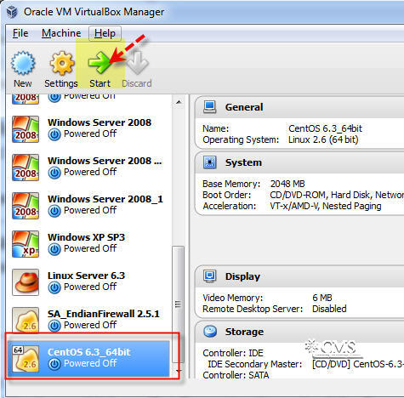Click the 2048 MB base memory value

click(287, 184)
